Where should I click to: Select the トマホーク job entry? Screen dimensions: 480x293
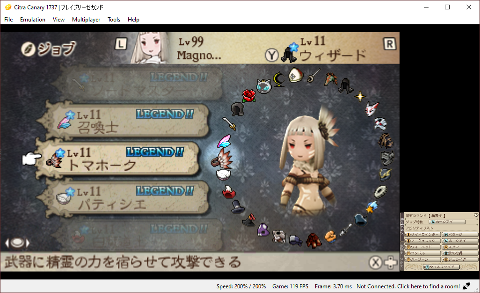(118, 159)
